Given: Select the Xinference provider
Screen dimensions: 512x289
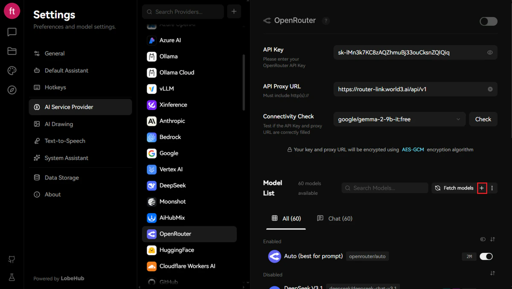Looking at the screenshot, I should pyautogui.click(x=189, y=105).
